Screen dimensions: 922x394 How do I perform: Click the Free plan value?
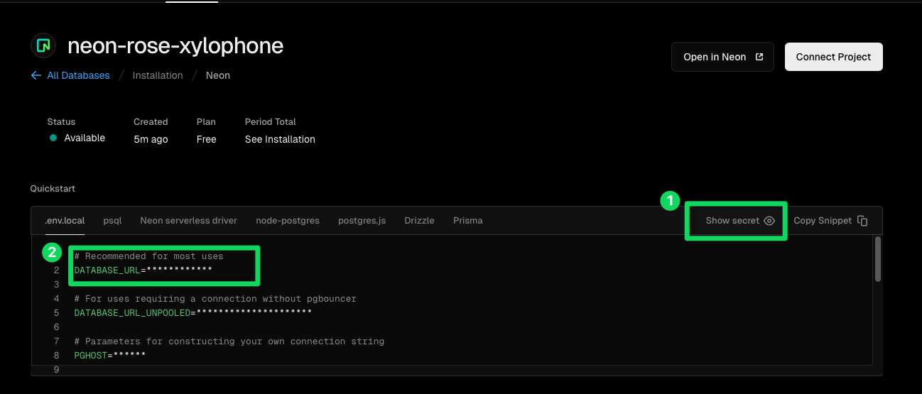[x=207, y=139]
